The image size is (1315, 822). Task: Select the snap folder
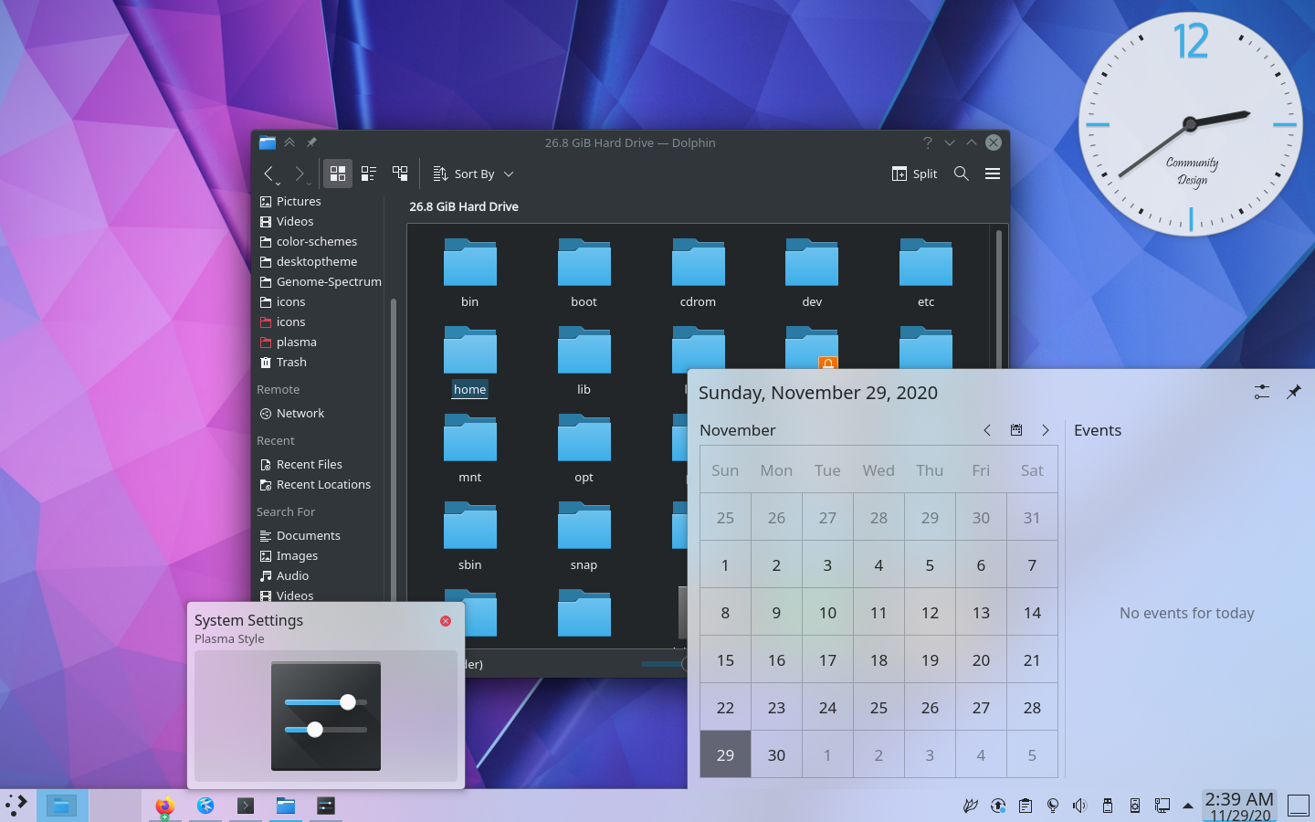click(x=584, y=535)
